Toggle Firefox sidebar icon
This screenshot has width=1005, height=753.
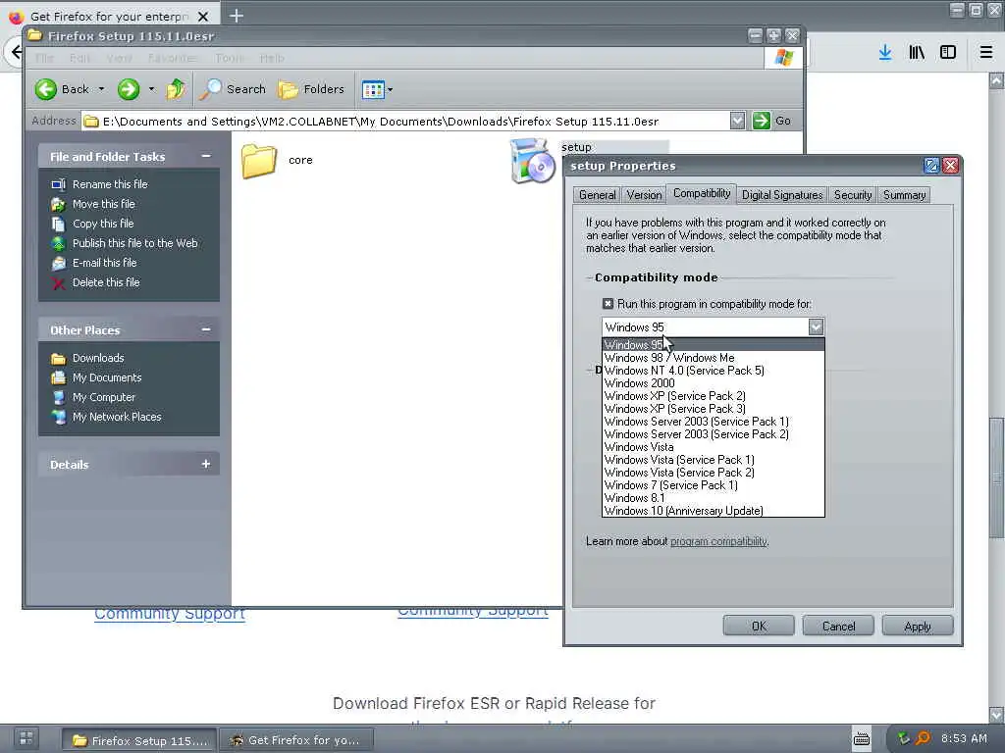pyautogui.click(x=948, y=53)
